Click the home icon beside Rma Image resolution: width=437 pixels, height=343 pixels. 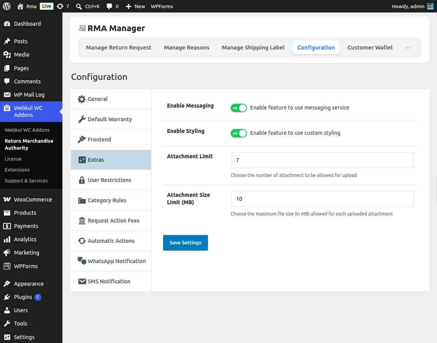tap(20, 6)
